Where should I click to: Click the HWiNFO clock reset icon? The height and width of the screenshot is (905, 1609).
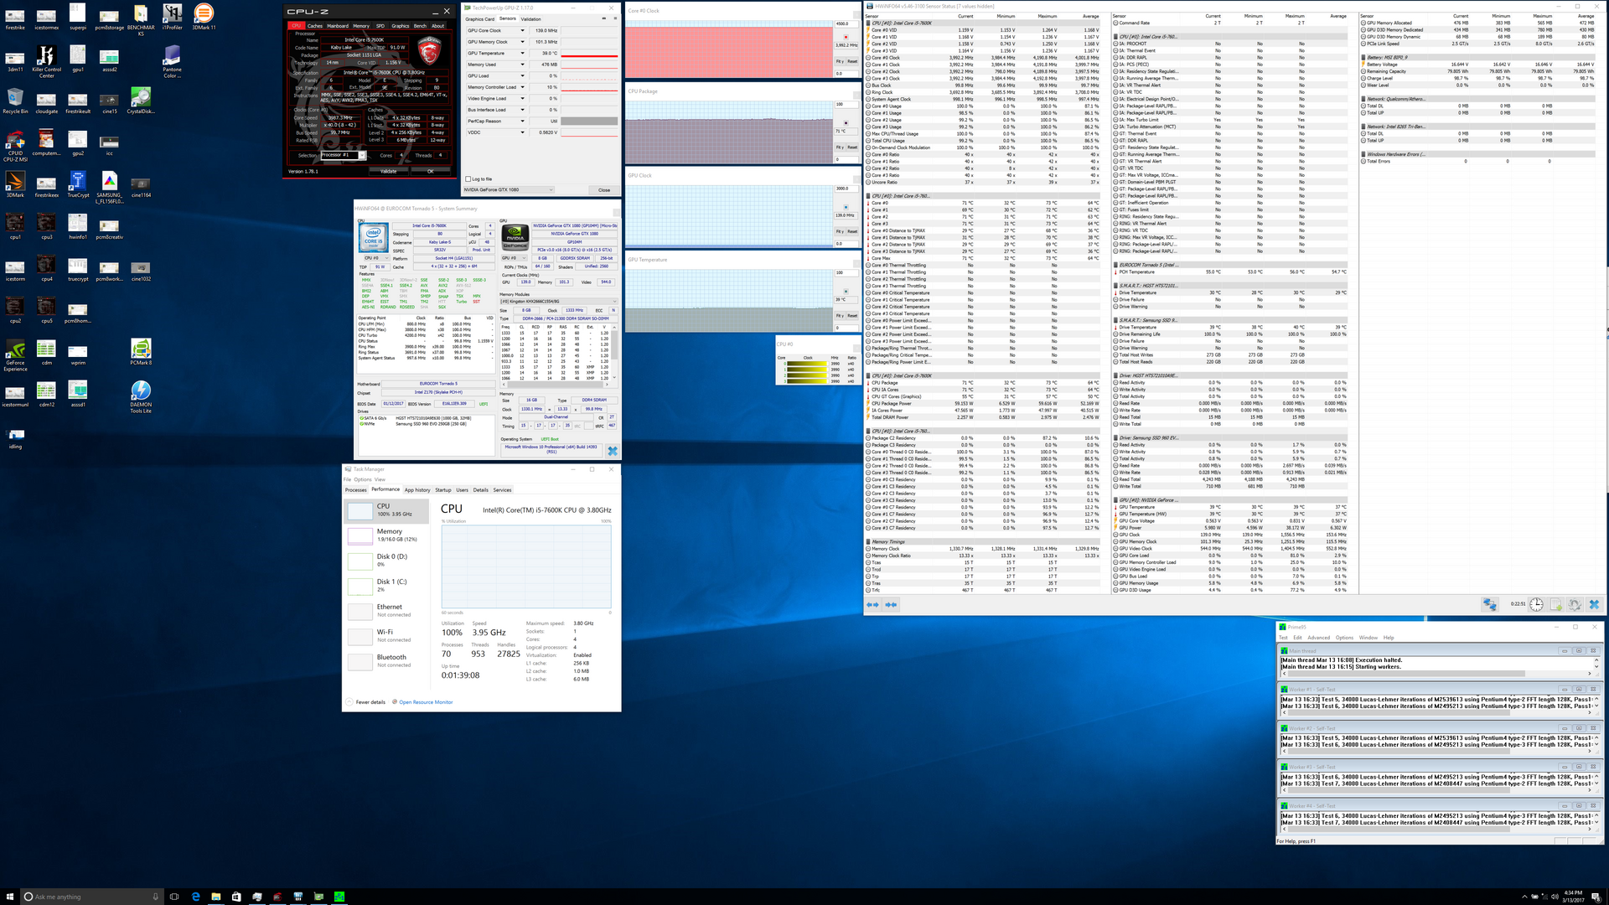(1536, 604)
